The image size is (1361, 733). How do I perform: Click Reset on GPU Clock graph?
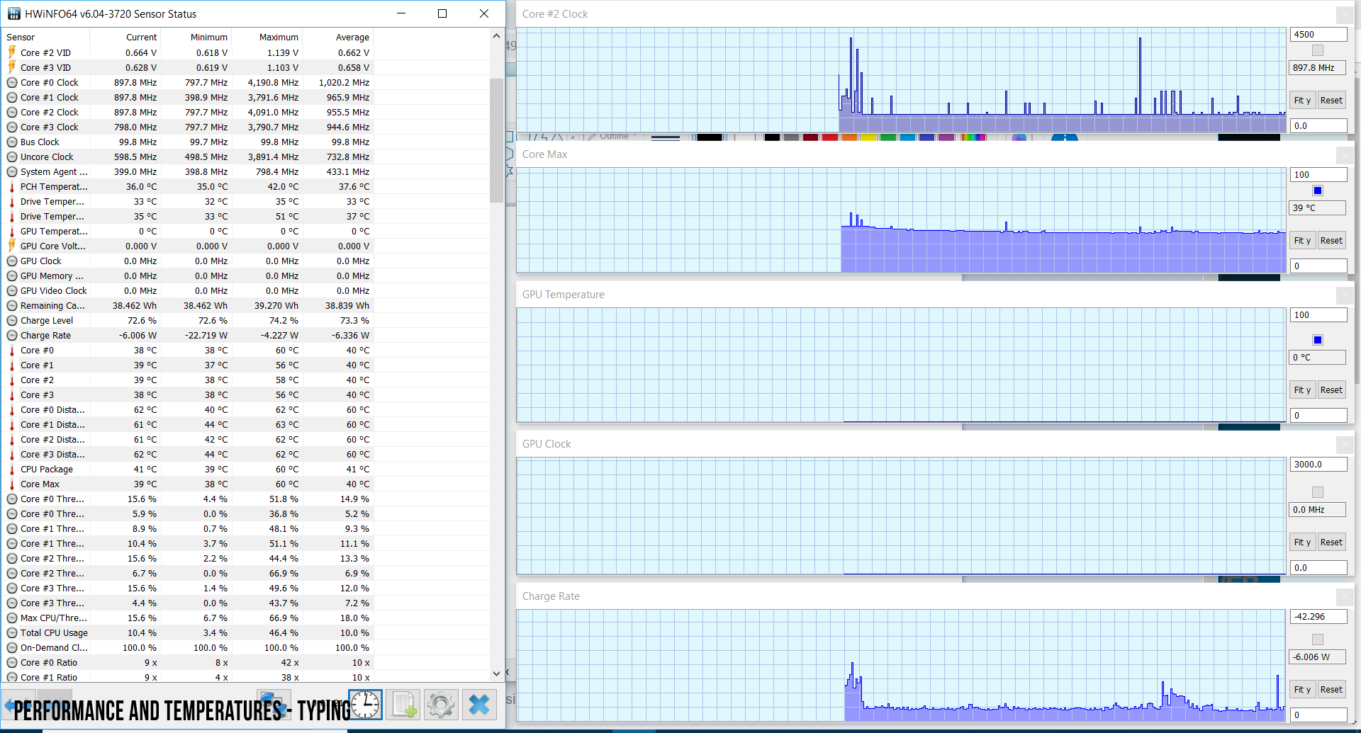pos(1331,542)
